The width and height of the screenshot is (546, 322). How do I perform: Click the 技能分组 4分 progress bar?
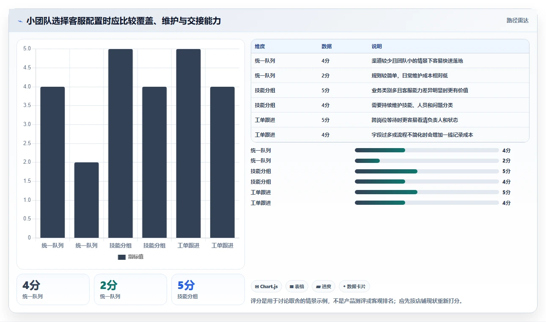pos(427,182)
